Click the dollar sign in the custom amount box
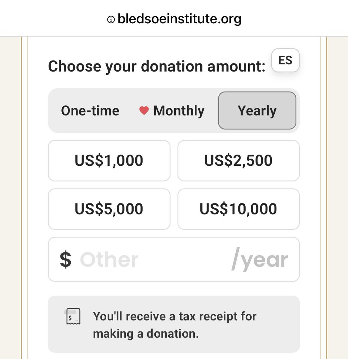Image resolution: width=348 pixels, height=359 pixels. click(x=66, y=260)
